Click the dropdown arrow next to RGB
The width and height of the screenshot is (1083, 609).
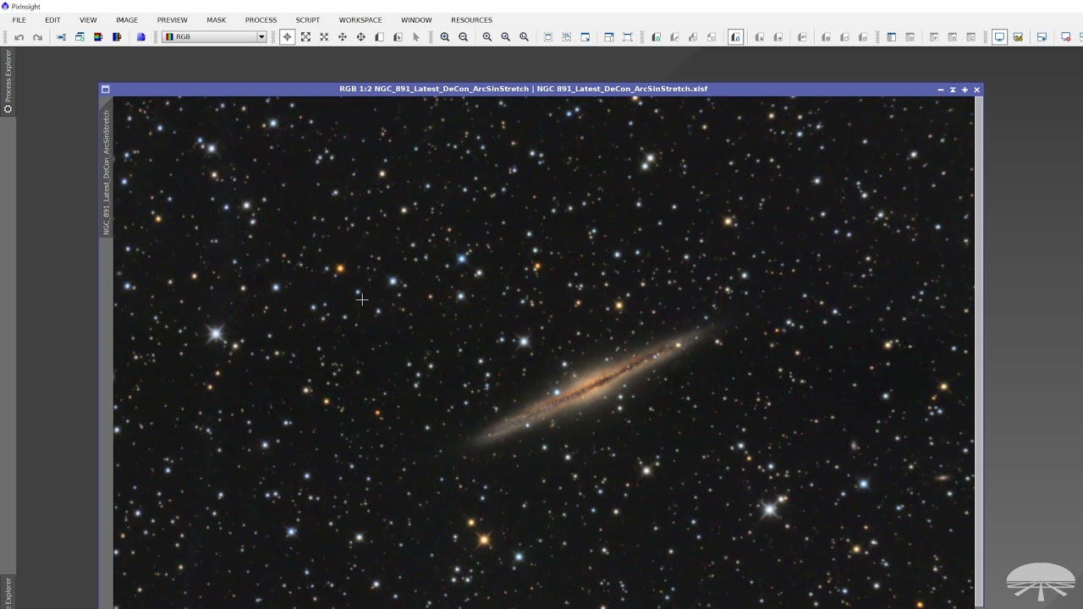point(261,37)
